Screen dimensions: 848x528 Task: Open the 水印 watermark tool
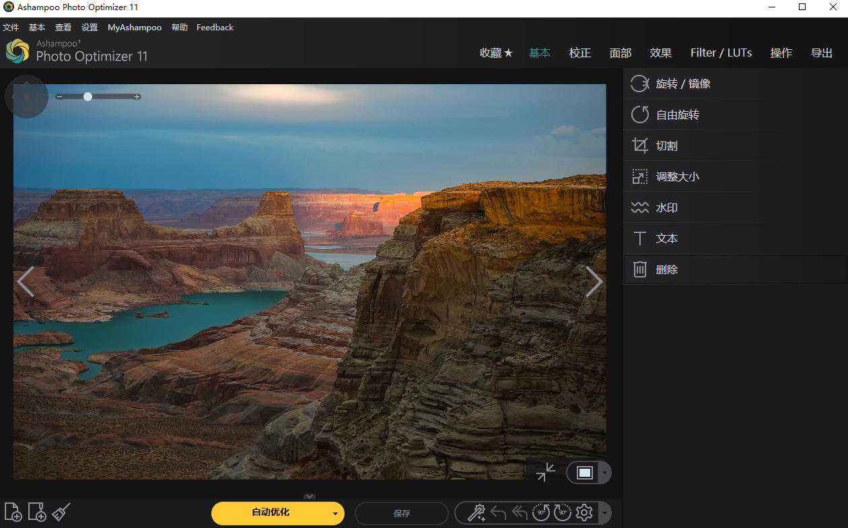click(x=667, y=207)
